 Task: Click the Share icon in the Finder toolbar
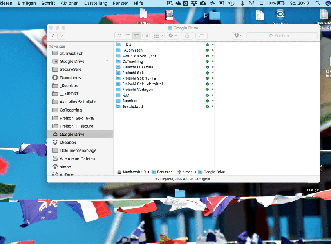click(187, 35)
